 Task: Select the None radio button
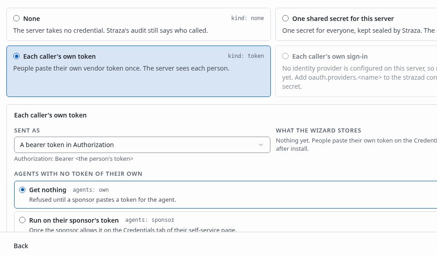coord(16,18)
